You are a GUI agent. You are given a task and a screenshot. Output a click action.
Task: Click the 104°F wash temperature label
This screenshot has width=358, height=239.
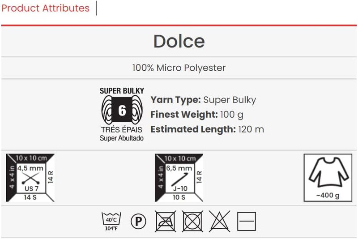[x=111, y=228]
